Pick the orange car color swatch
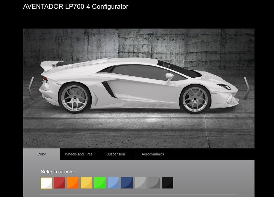Viewport: 274px width, 197px height. [73, 183]
